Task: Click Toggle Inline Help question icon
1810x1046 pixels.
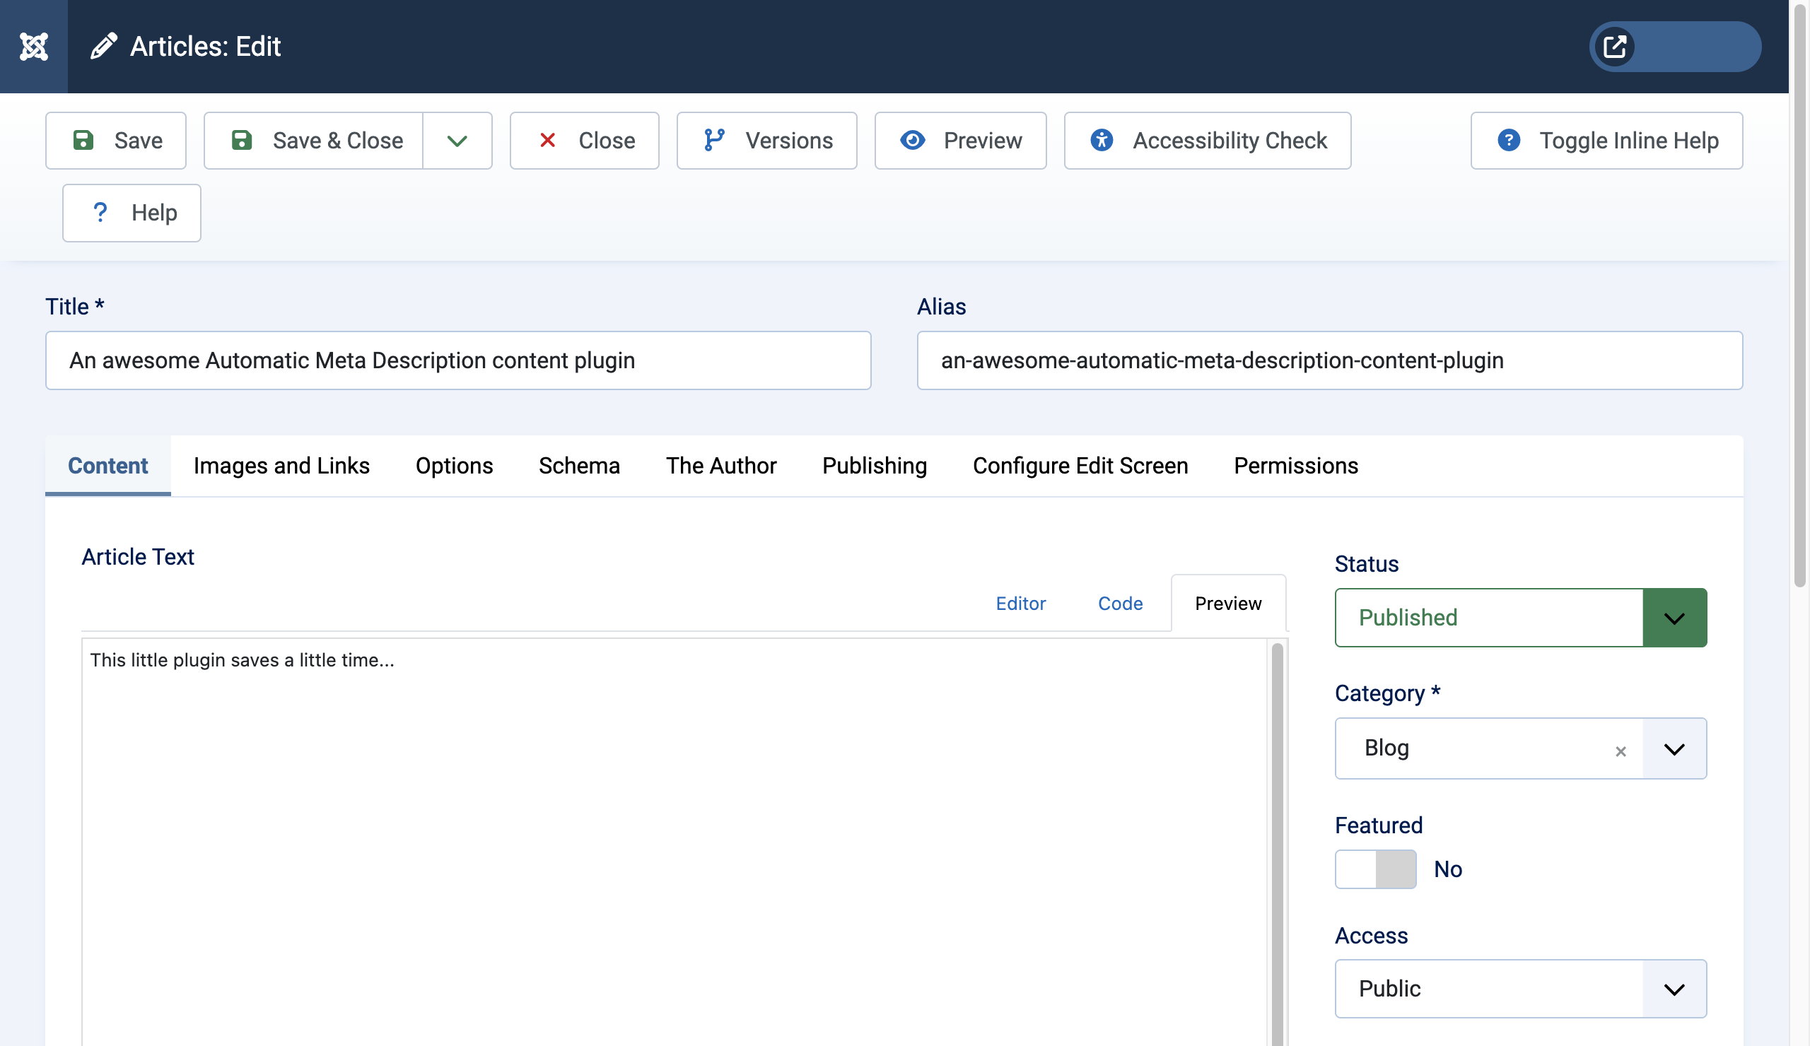Action: pyautogui.click(x=1508, y=140)
